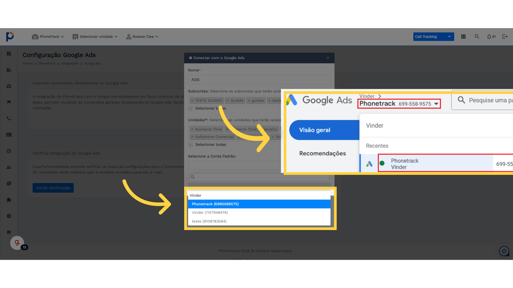Viewport: 513px width, 288px height.
Task: Open the circular target icon in the sidebar
Action: click(x=9, y=151)
